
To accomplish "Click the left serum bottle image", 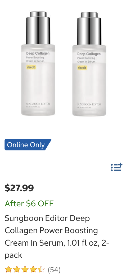I will [38, 63].
